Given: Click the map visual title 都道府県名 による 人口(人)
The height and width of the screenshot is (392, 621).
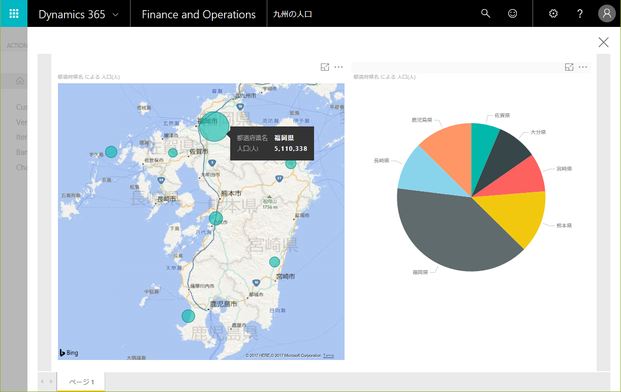Looking at the screenshot, I should click(88, 77).
